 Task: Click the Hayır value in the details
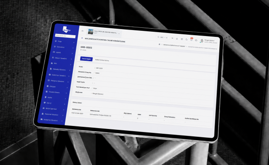(x=95, y=88)
